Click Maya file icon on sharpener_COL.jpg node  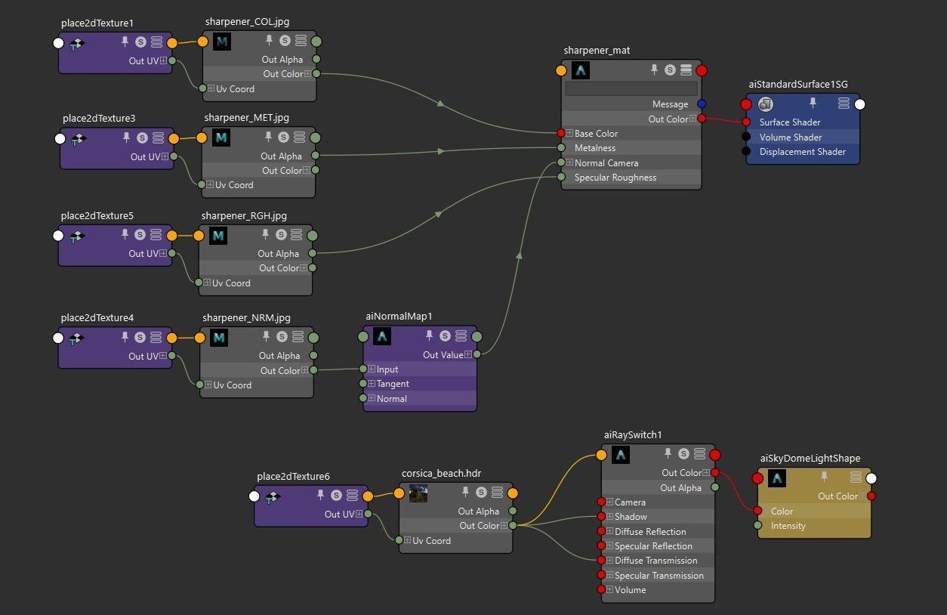point(221,42)
